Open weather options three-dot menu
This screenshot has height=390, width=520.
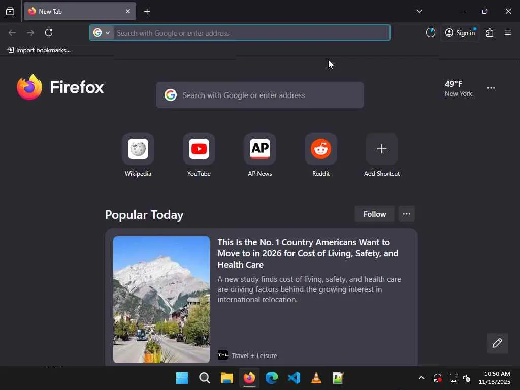point(491,88)
